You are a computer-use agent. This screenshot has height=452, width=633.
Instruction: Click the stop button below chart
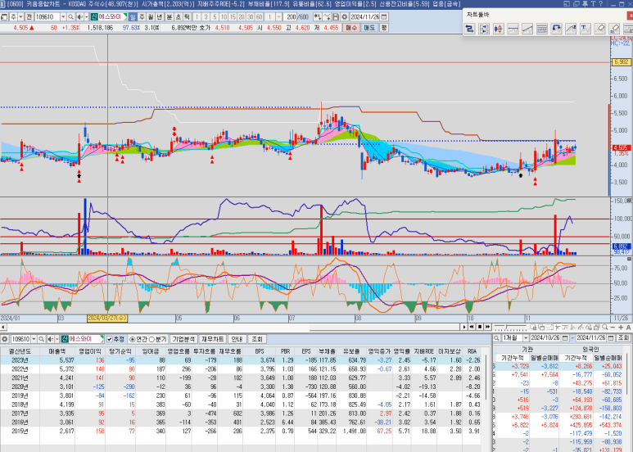(x=480, y=327)
